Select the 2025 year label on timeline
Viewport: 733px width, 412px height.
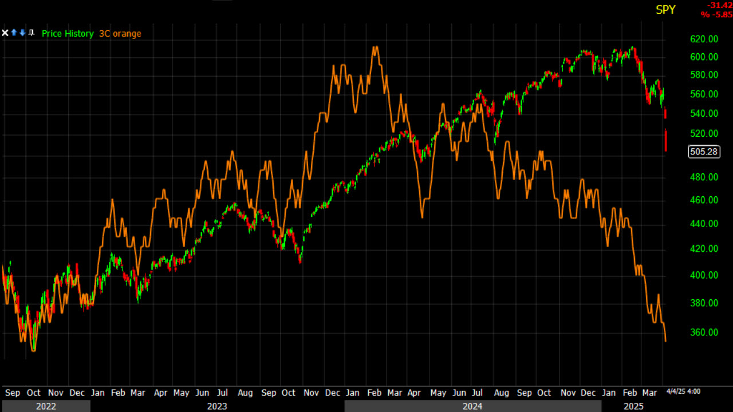click(634, 406)
